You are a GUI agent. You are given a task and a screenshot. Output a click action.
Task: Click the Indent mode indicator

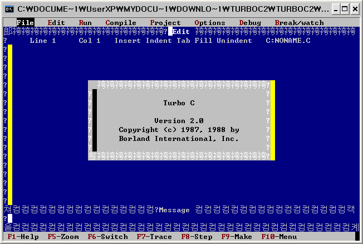coord(159,41)
